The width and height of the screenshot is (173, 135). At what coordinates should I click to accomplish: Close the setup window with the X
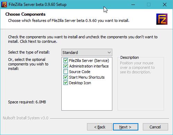[x=165, y=5]
